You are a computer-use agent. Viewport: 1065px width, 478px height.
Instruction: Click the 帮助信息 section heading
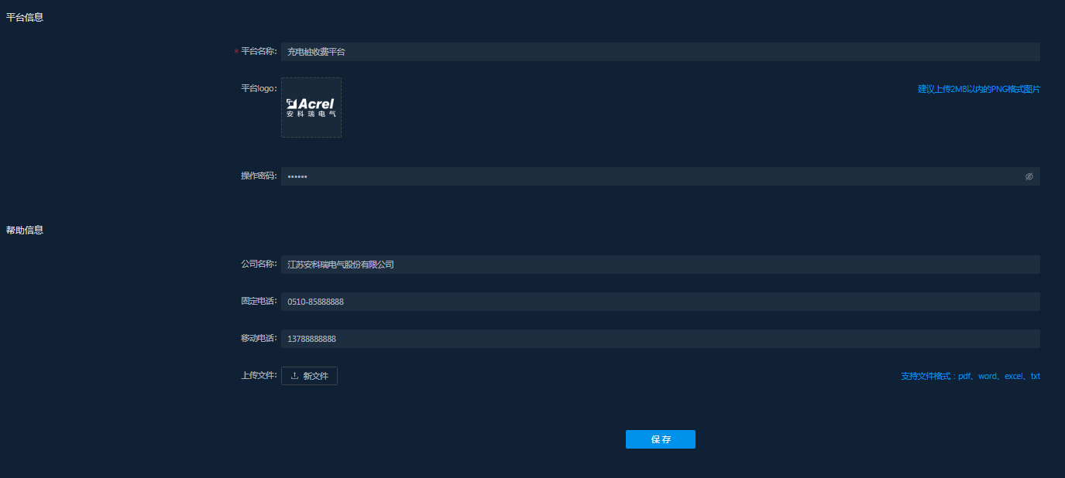(x=25, y=230)
